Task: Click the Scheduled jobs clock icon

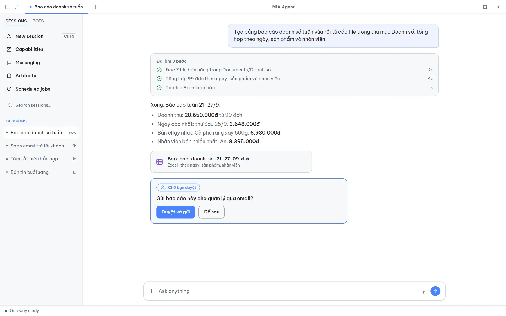Action: tap(9, 89)
